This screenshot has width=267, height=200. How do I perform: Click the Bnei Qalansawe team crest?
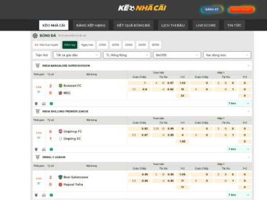(x=61, y=177)
